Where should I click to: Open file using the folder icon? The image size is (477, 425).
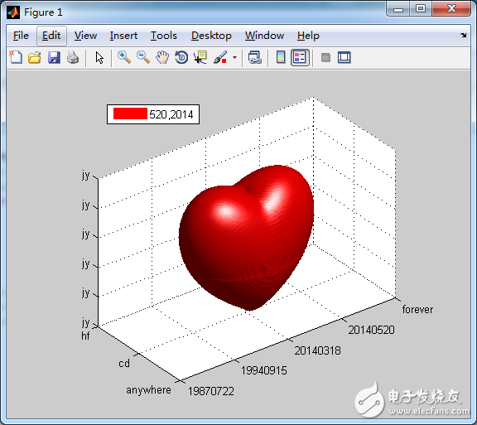pos(35,57)
